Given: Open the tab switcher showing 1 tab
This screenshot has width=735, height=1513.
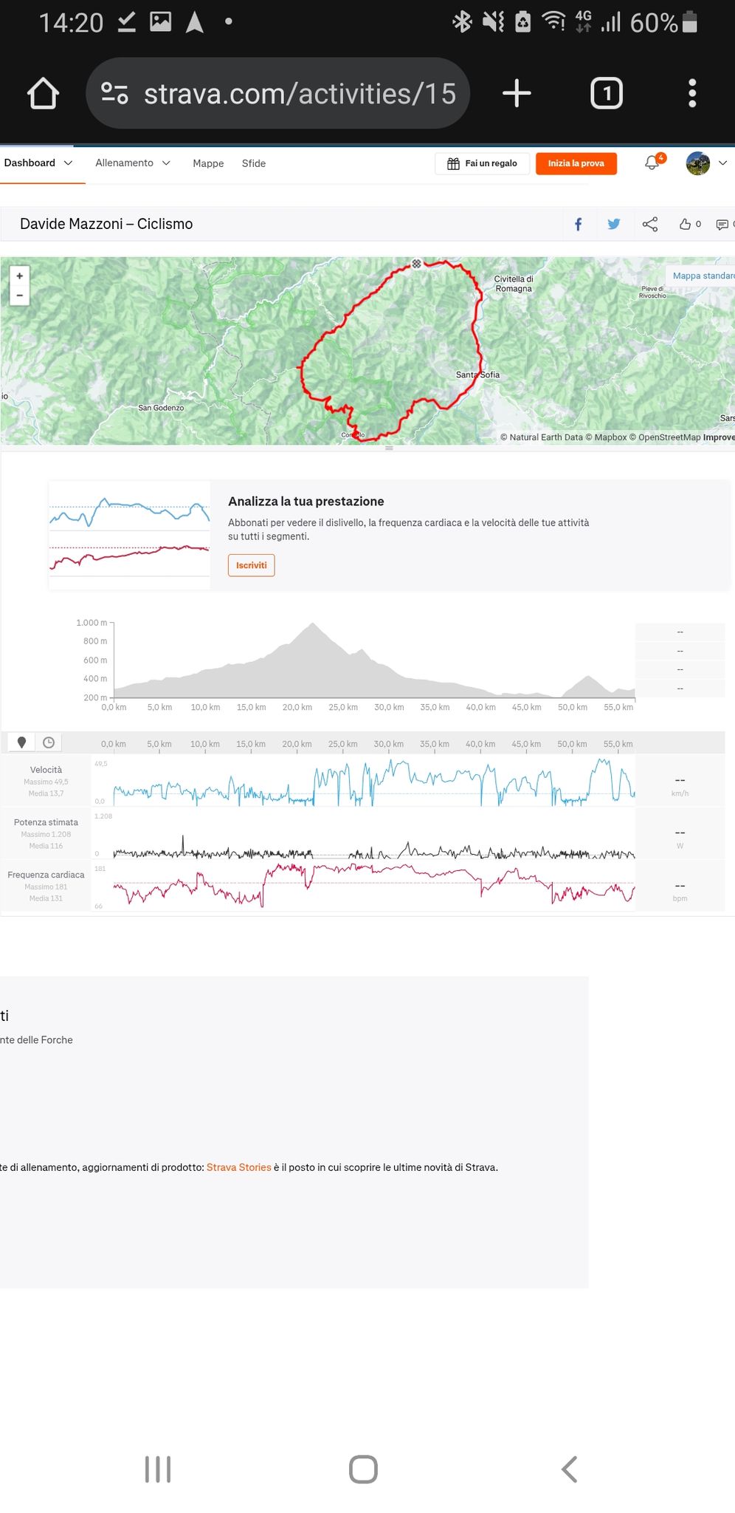Looking at the screenshot, I should coord(607,93).
